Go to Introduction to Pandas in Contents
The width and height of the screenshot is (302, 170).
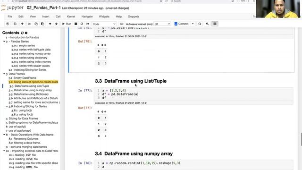(25, 37)
